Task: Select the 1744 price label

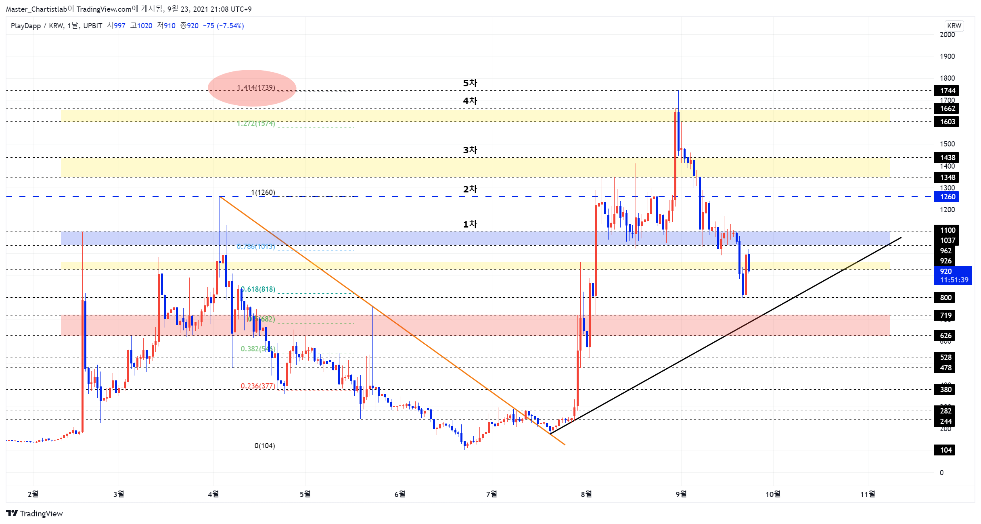Action: (946, 90)
